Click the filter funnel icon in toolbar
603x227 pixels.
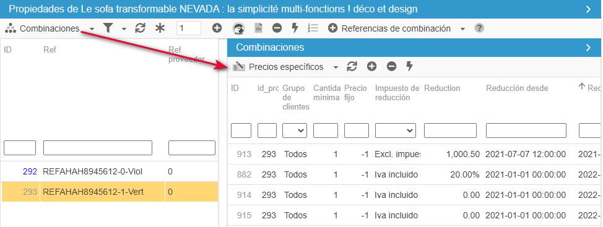(109, 28)
